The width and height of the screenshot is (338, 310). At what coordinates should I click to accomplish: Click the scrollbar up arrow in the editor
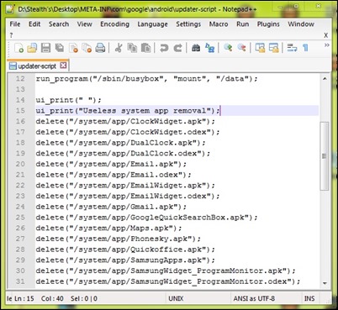pyautogui.click(x=325, y=79)
